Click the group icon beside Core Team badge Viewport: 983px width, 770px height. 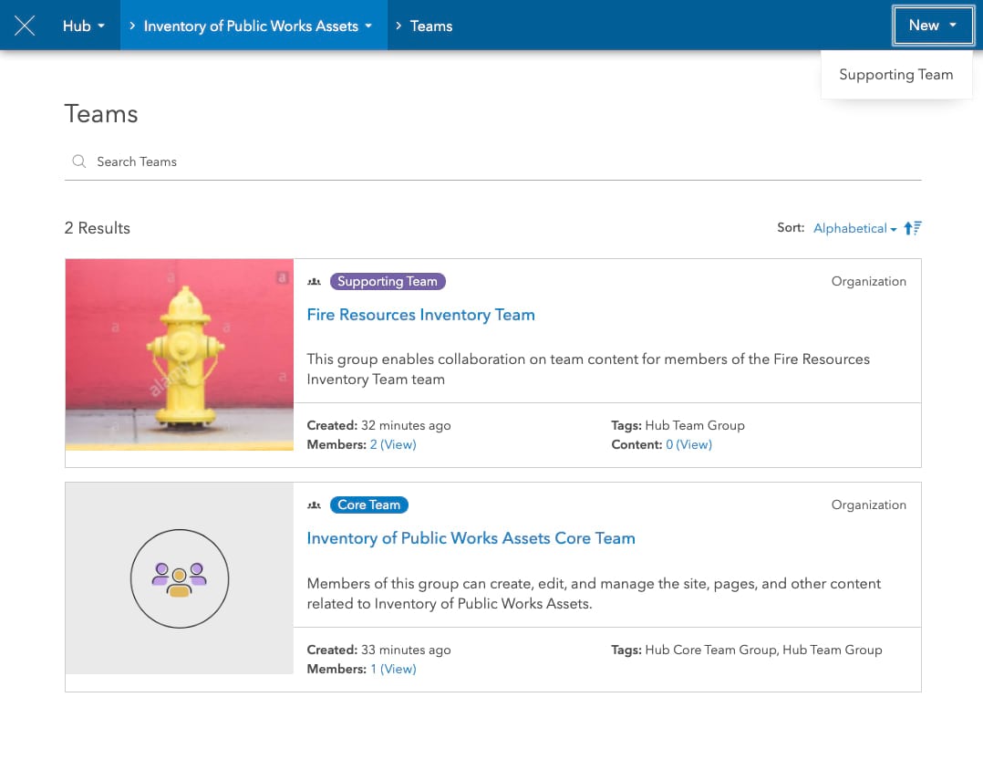pos(314,505)
